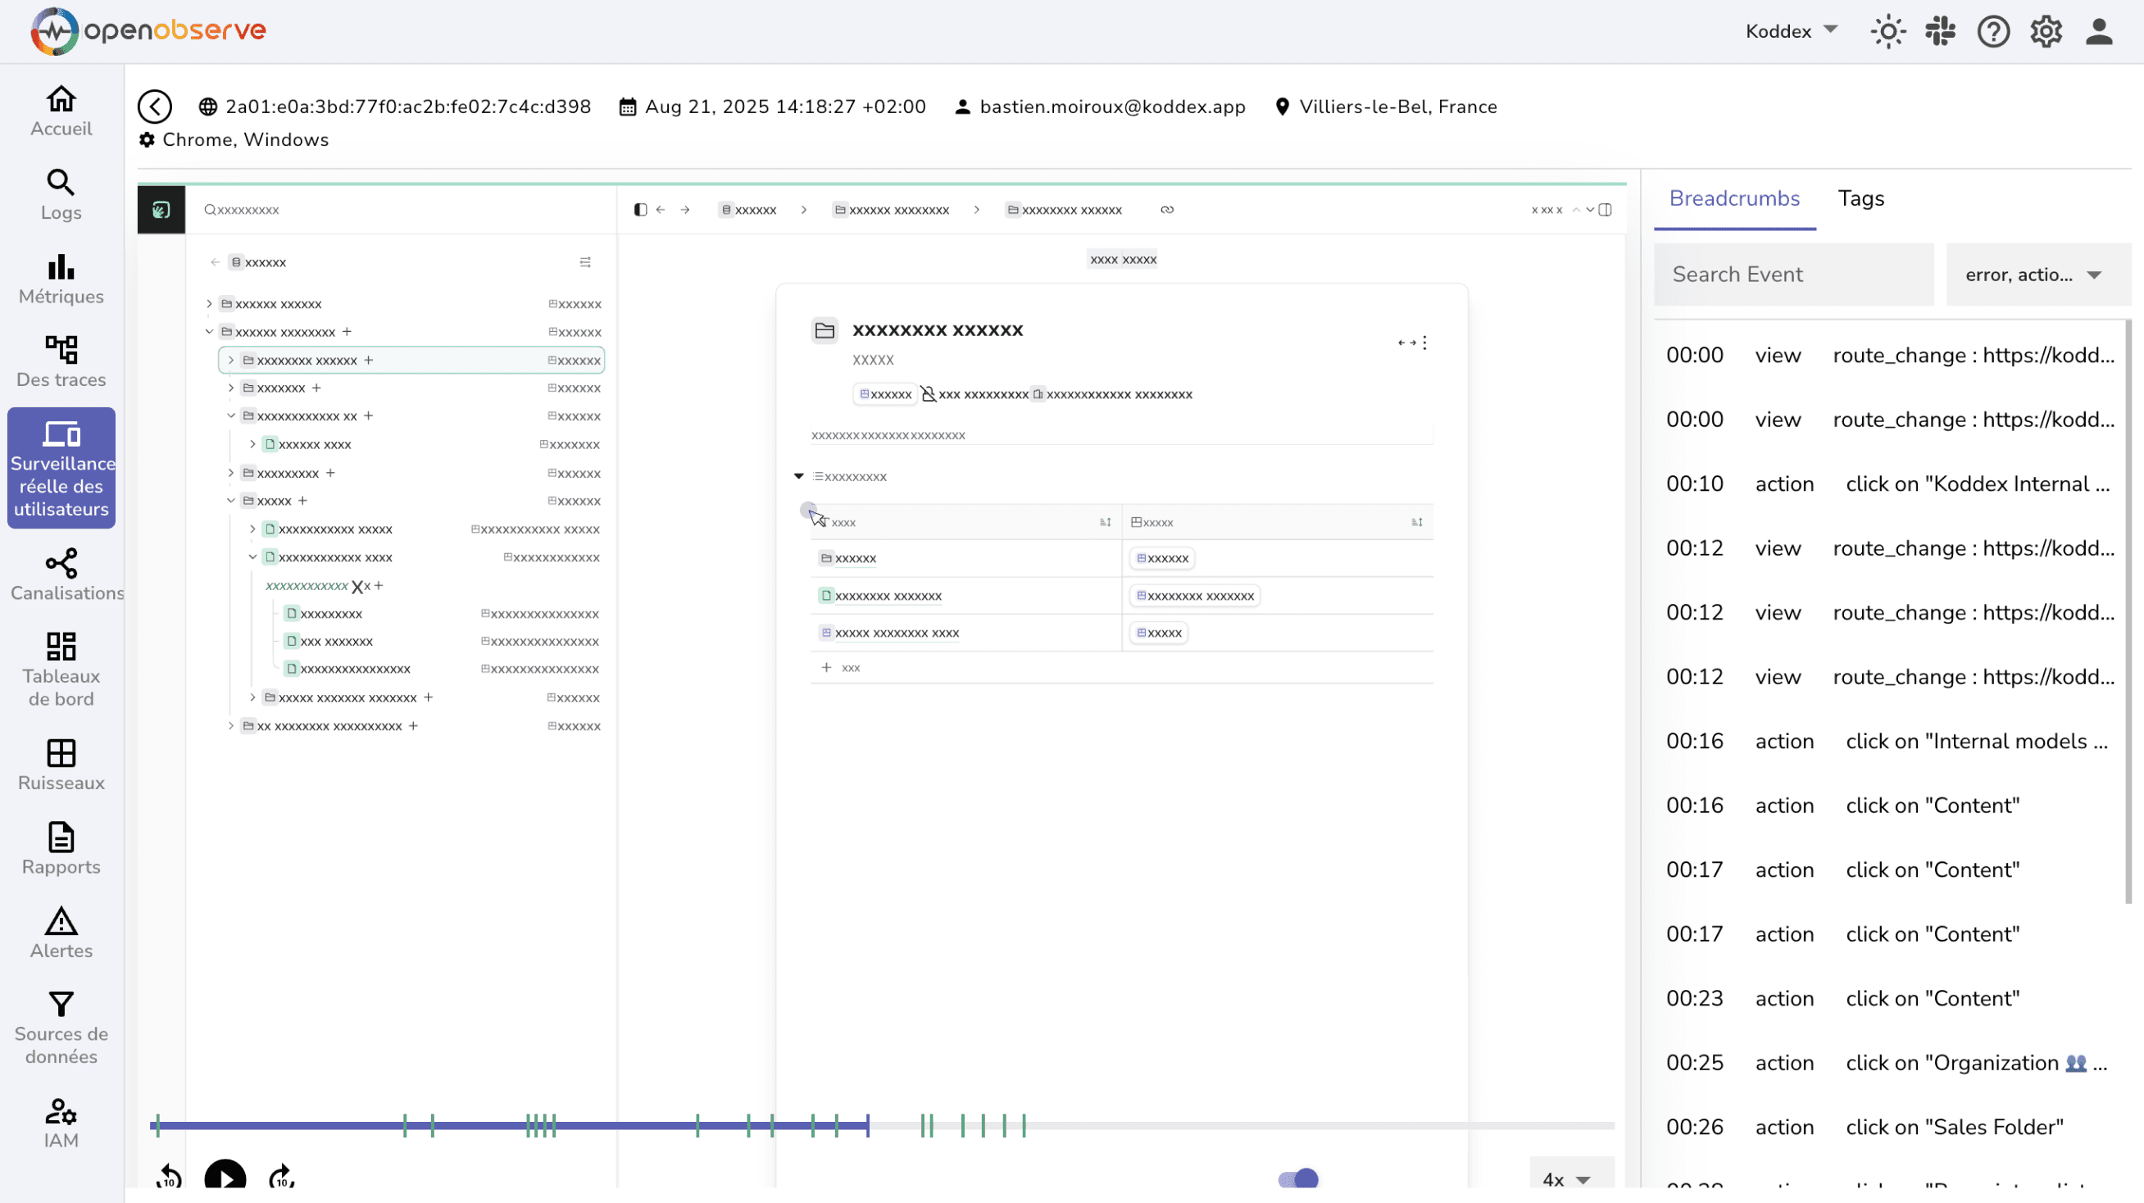Viewport: 2144px width, 1203px height.
Task: Open the Logs search icon
Action: click(61, 182)
